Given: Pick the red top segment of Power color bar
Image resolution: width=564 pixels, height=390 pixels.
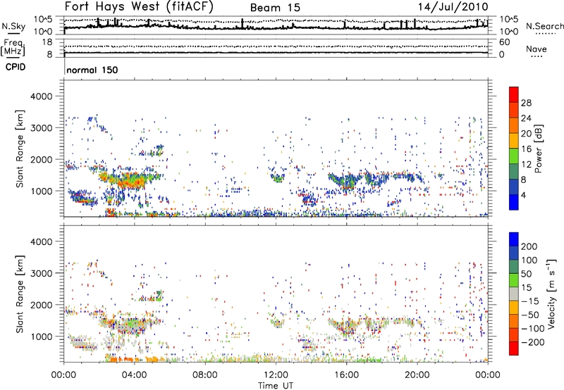Looking at the screenshot, I should [x=514, y=95].
